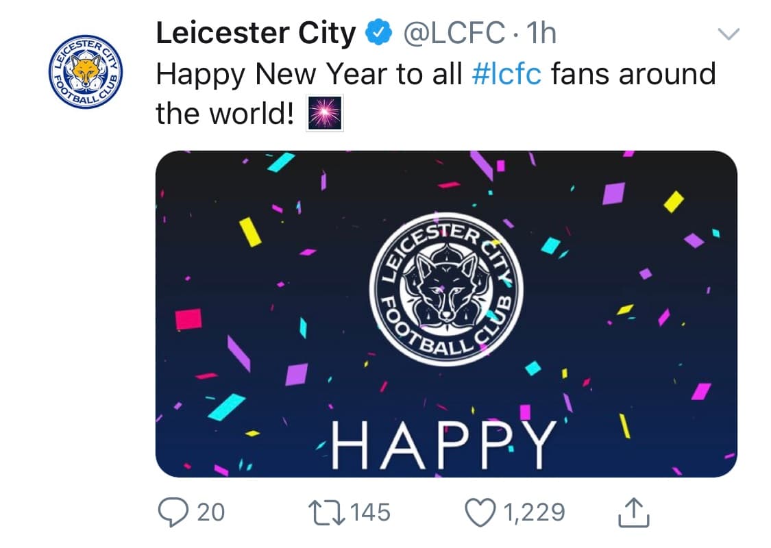
Task: Expand the tweet options chevron
Action: click(x=730, y=34)
